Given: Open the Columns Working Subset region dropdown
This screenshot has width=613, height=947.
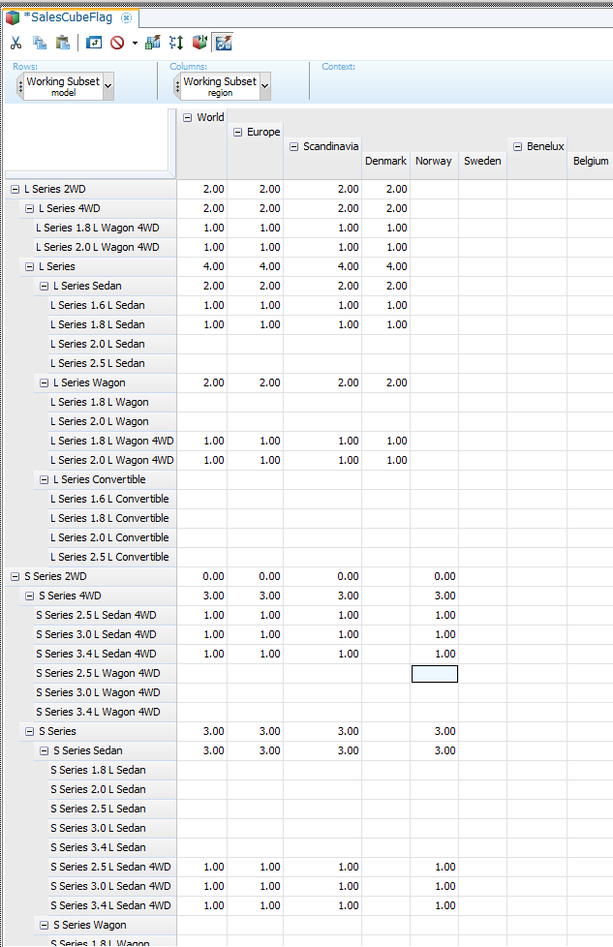Looking at the screenshot, I should tap(264, 86).
